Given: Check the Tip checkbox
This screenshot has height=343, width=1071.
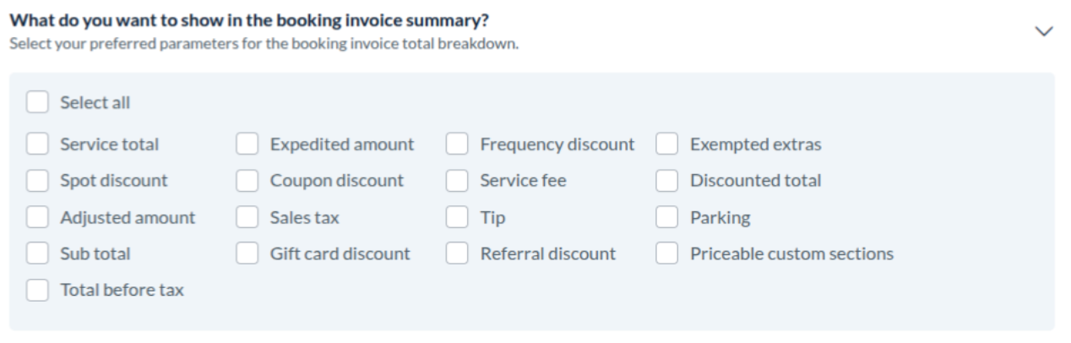Looking at the screenshot, I should tap(457, 218).
